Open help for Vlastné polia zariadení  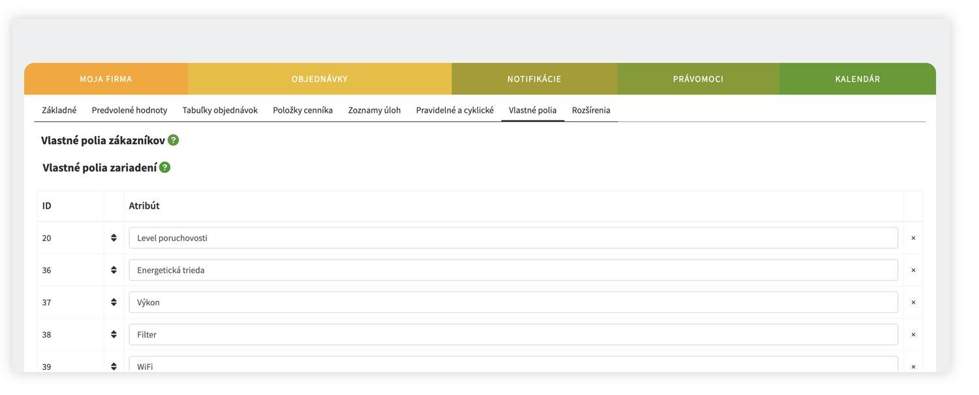pos(165,168)
